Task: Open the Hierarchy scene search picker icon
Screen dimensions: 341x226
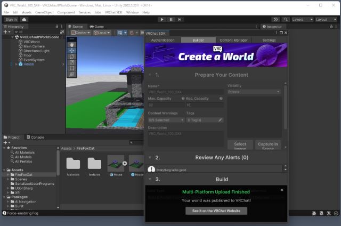Action: coord(62,32)
